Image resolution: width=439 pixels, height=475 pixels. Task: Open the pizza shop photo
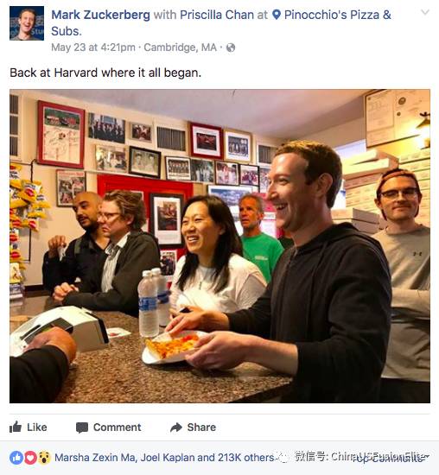pos(219,246)
